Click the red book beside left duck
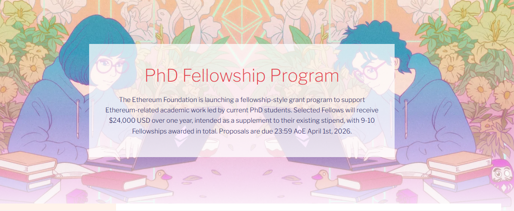The height and width of the screenshot is (211, 514). (x=115, y=179)
